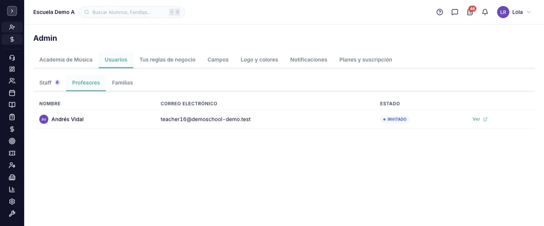Click the Ver link for Andrés Vidal
Viewport: 544px width, 226px height.
[x=480, y=119]
